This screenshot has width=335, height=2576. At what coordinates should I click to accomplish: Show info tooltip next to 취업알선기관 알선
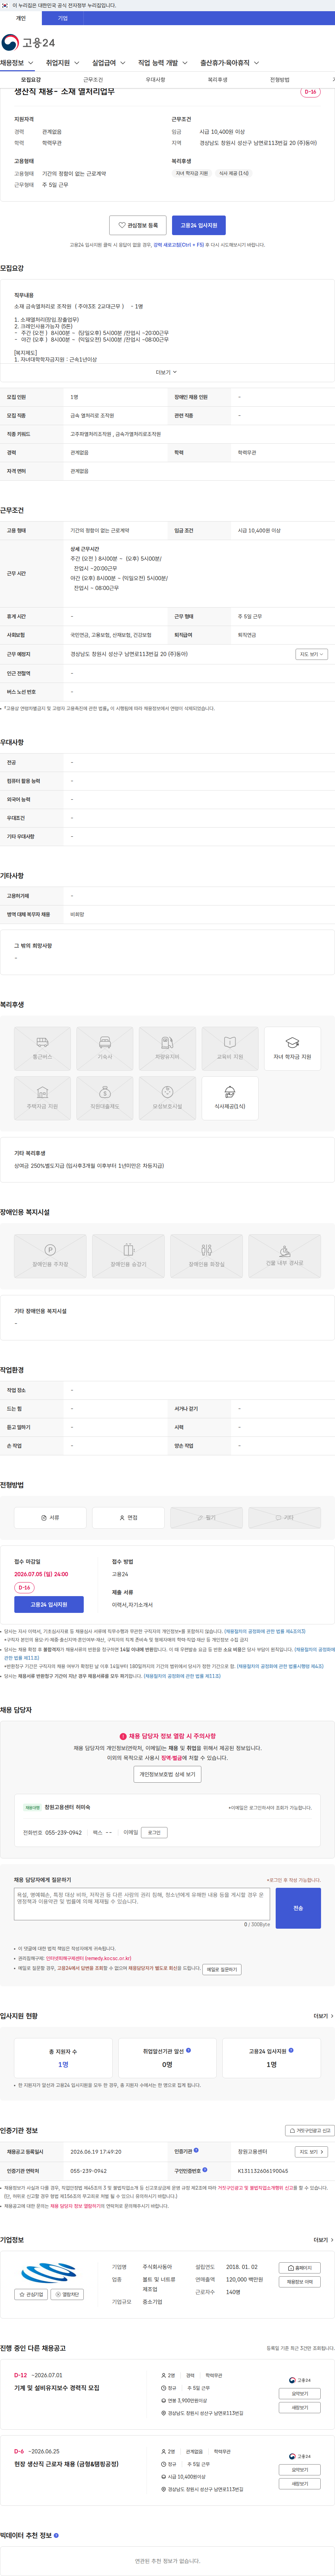pos(188,2050)
